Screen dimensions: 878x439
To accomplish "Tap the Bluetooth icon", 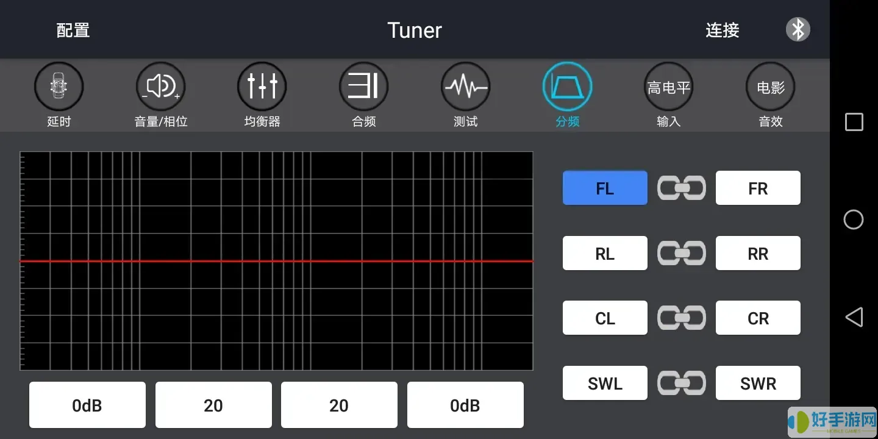I will (798, 29).
